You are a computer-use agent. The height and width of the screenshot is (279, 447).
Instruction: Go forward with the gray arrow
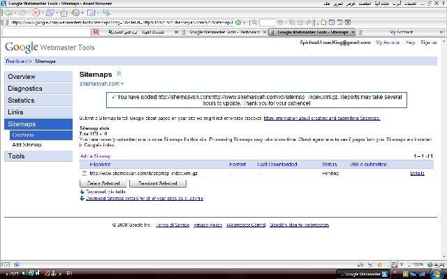pos(22,13)
